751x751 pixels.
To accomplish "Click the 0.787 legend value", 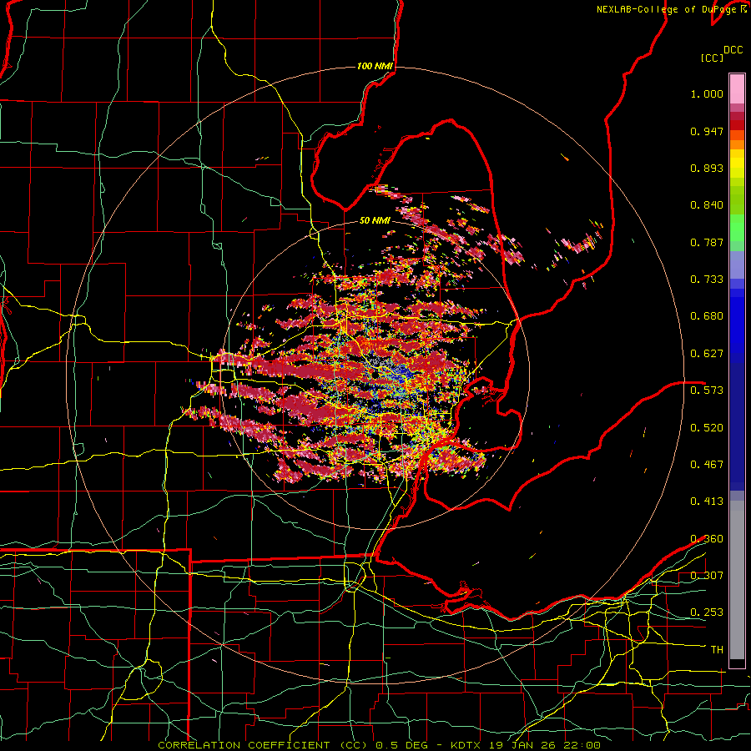I will coord(707,242).
